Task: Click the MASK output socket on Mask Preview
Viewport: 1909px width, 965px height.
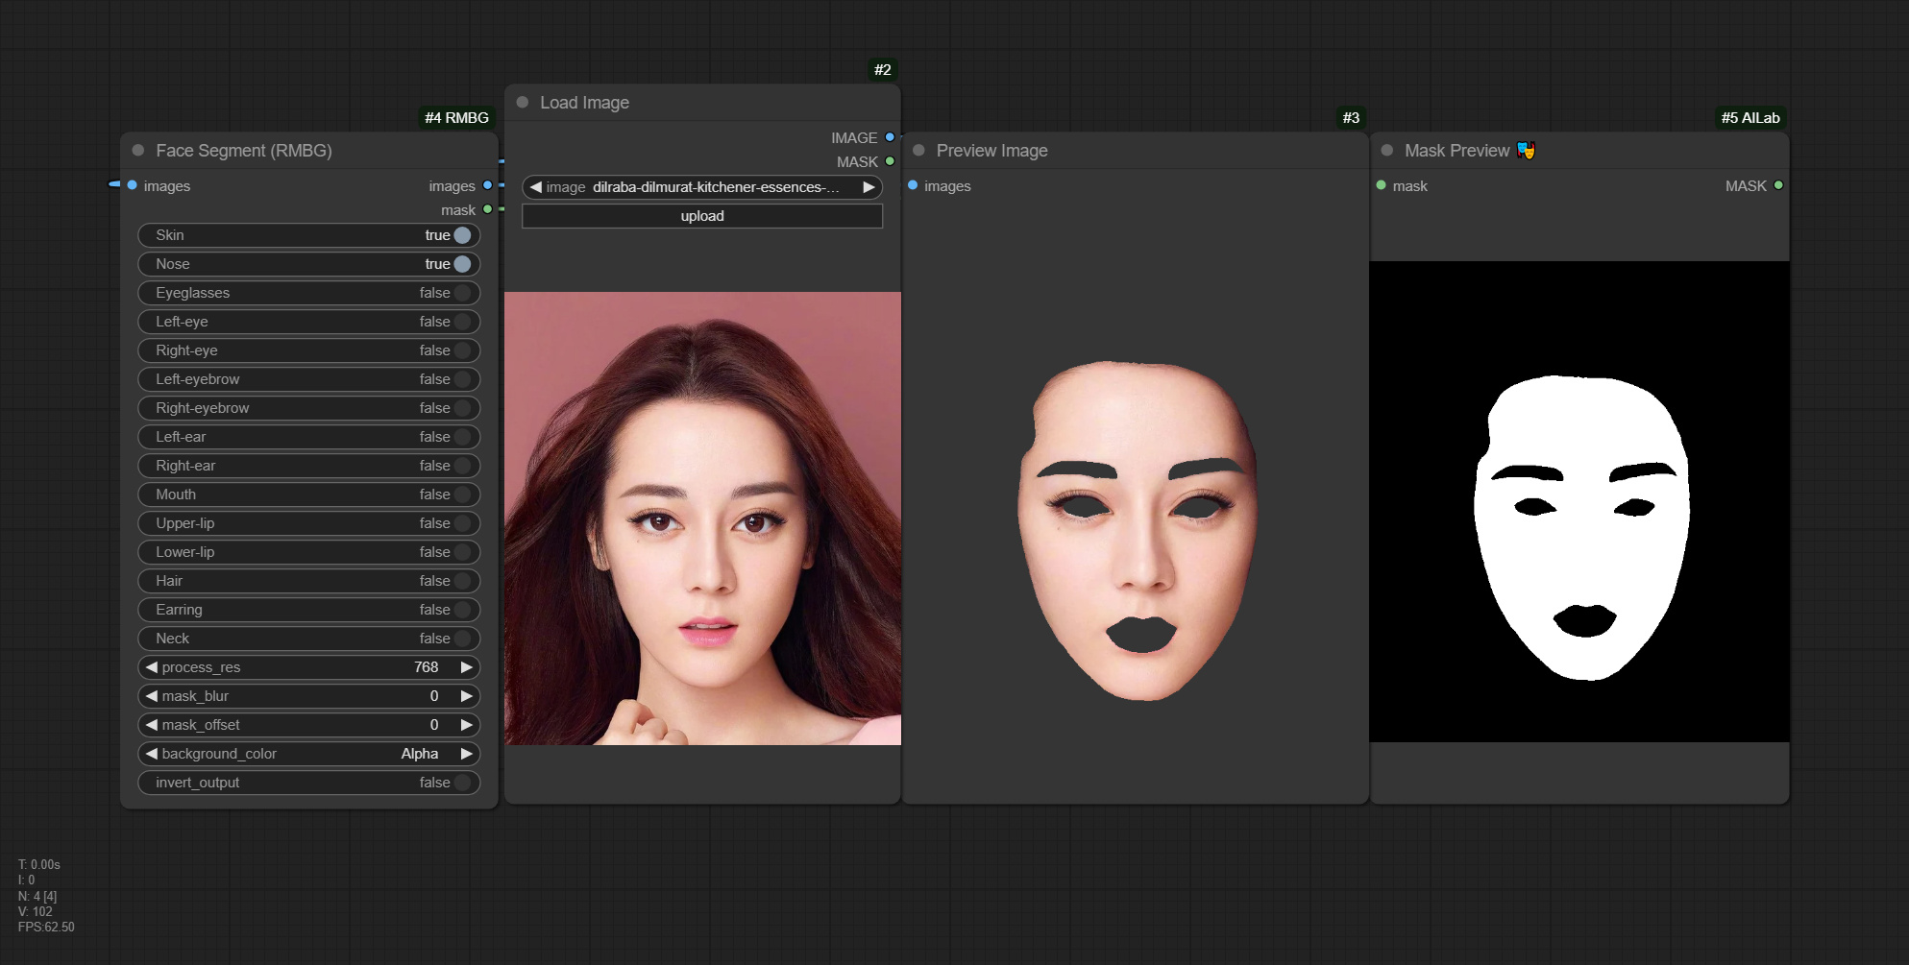Action: pyautogui.click(x=1778, y=185)
